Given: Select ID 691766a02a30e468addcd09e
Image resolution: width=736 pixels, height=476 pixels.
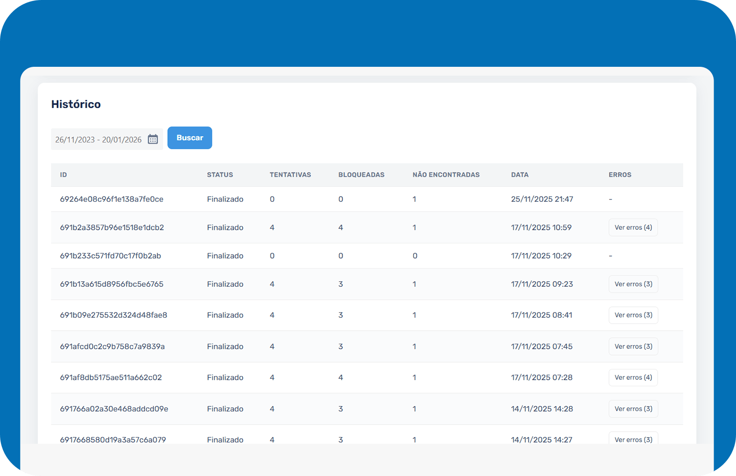Looking at the screenshot, I should (114, 409).
